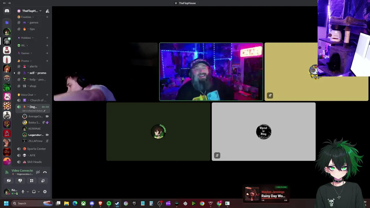370x208 pixels.
Task: Go back with the left arrow
Action: (x=4, y=3)
